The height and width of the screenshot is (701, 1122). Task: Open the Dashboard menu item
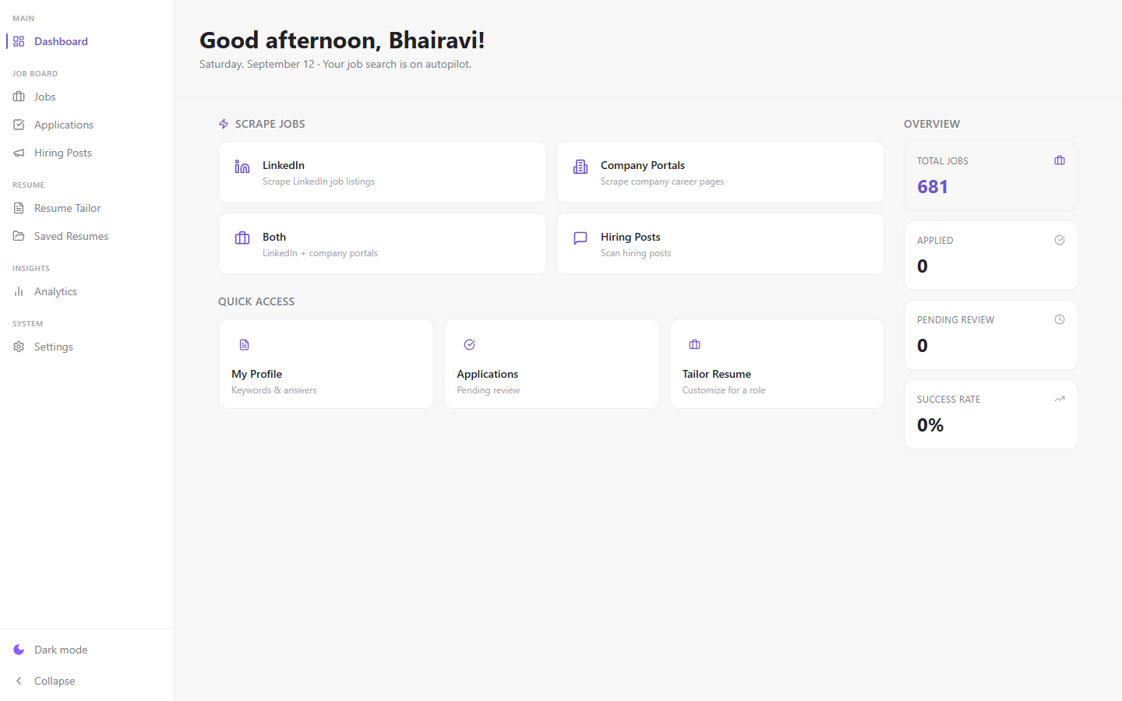point(86,41)
